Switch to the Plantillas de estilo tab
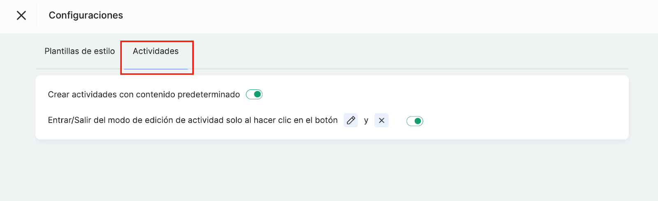The image size is (658, 201). click(x=79, y=51)
